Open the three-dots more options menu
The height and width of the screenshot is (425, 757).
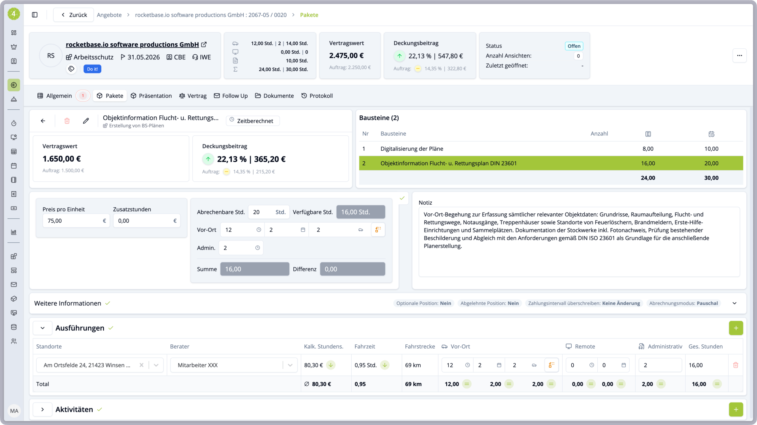point(739,55)
